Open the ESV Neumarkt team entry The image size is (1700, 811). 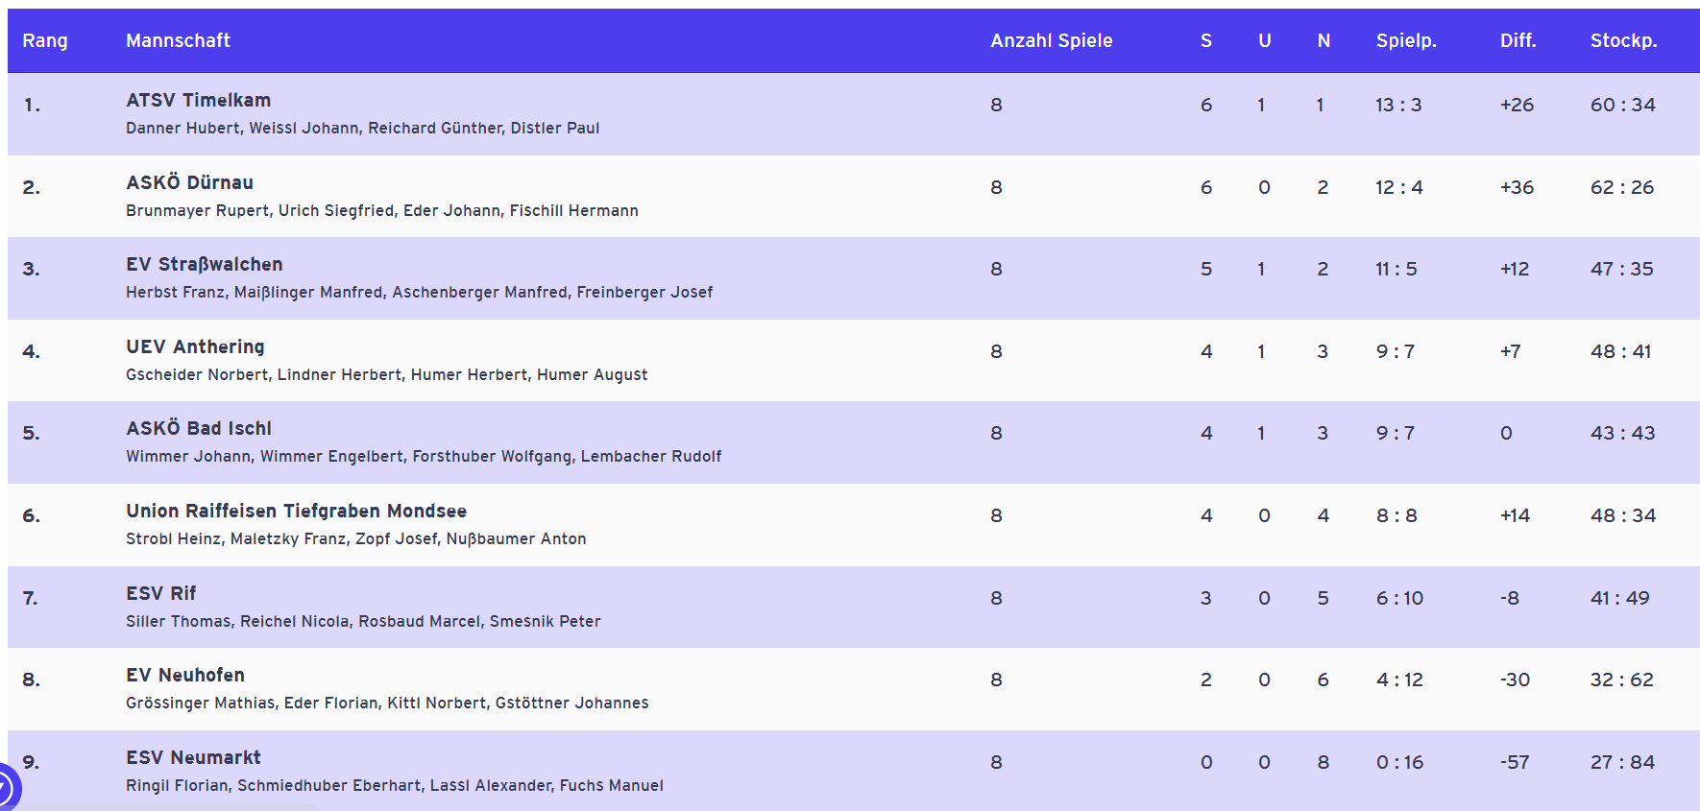coord(193,757)
